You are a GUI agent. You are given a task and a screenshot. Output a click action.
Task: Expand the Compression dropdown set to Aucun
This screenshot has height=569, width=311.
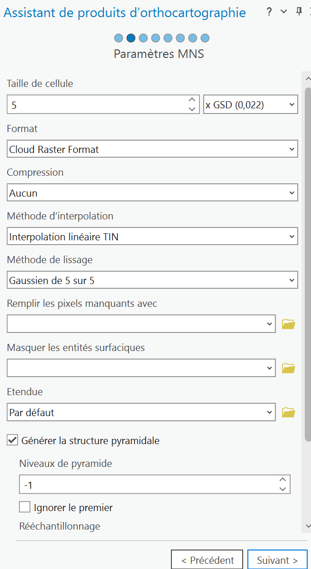tap(152, 193)
